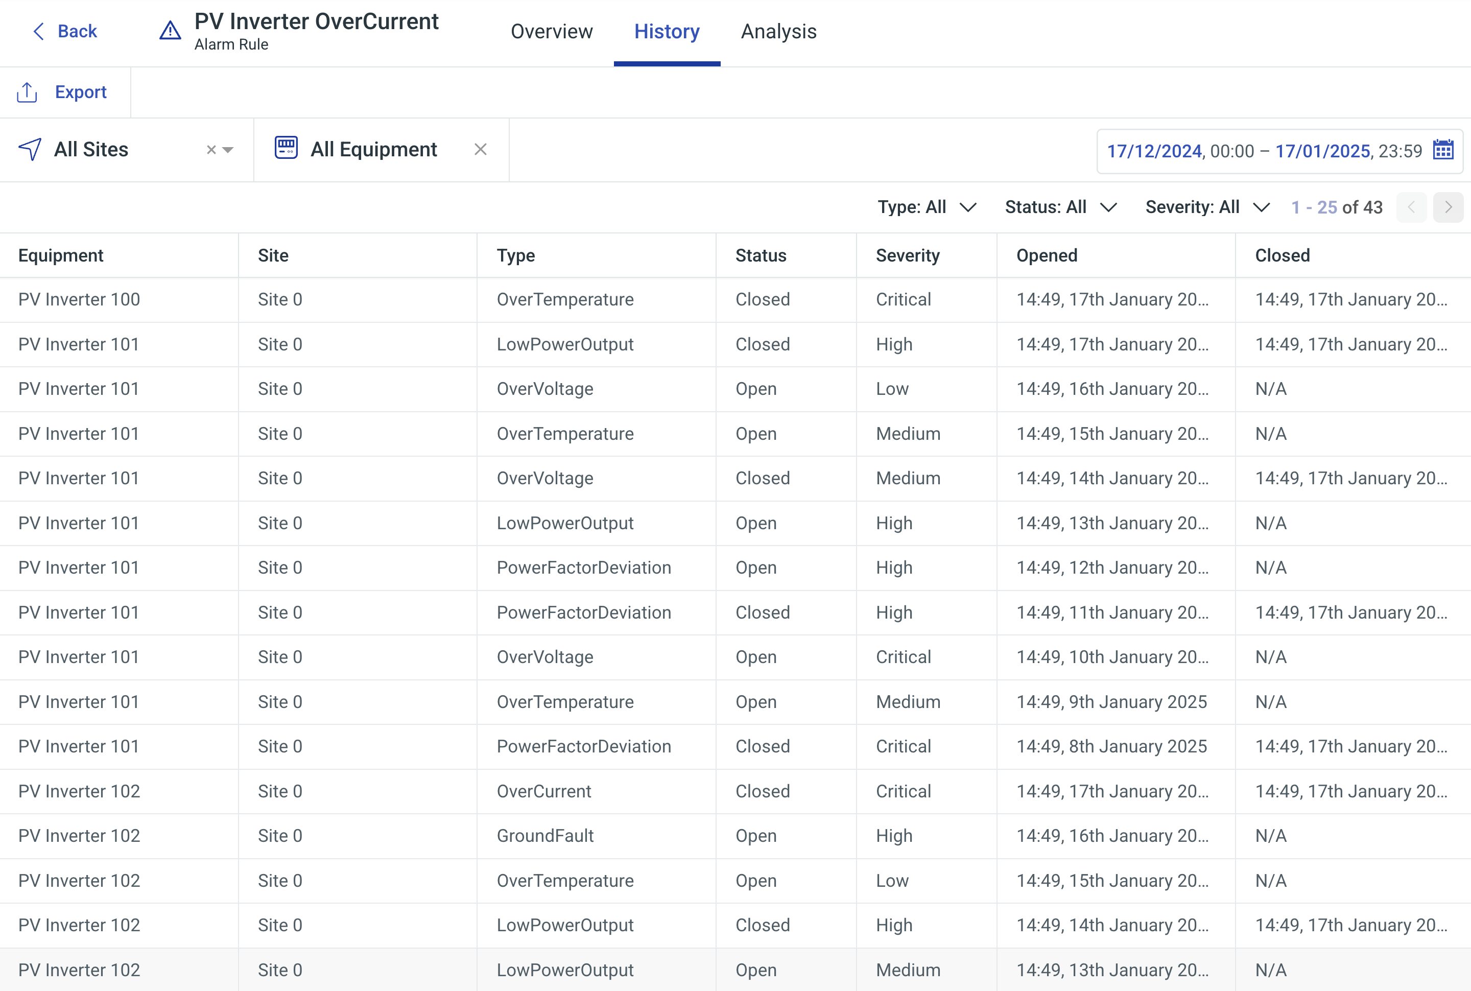Clear the All Sites filter
The width and height of the screenshot is (1471, 991).
pyautogui.click(x=211, y=150)
